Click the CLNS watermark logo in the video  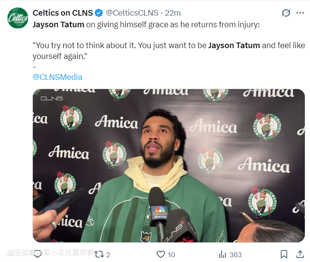click(x=52, y=98)
